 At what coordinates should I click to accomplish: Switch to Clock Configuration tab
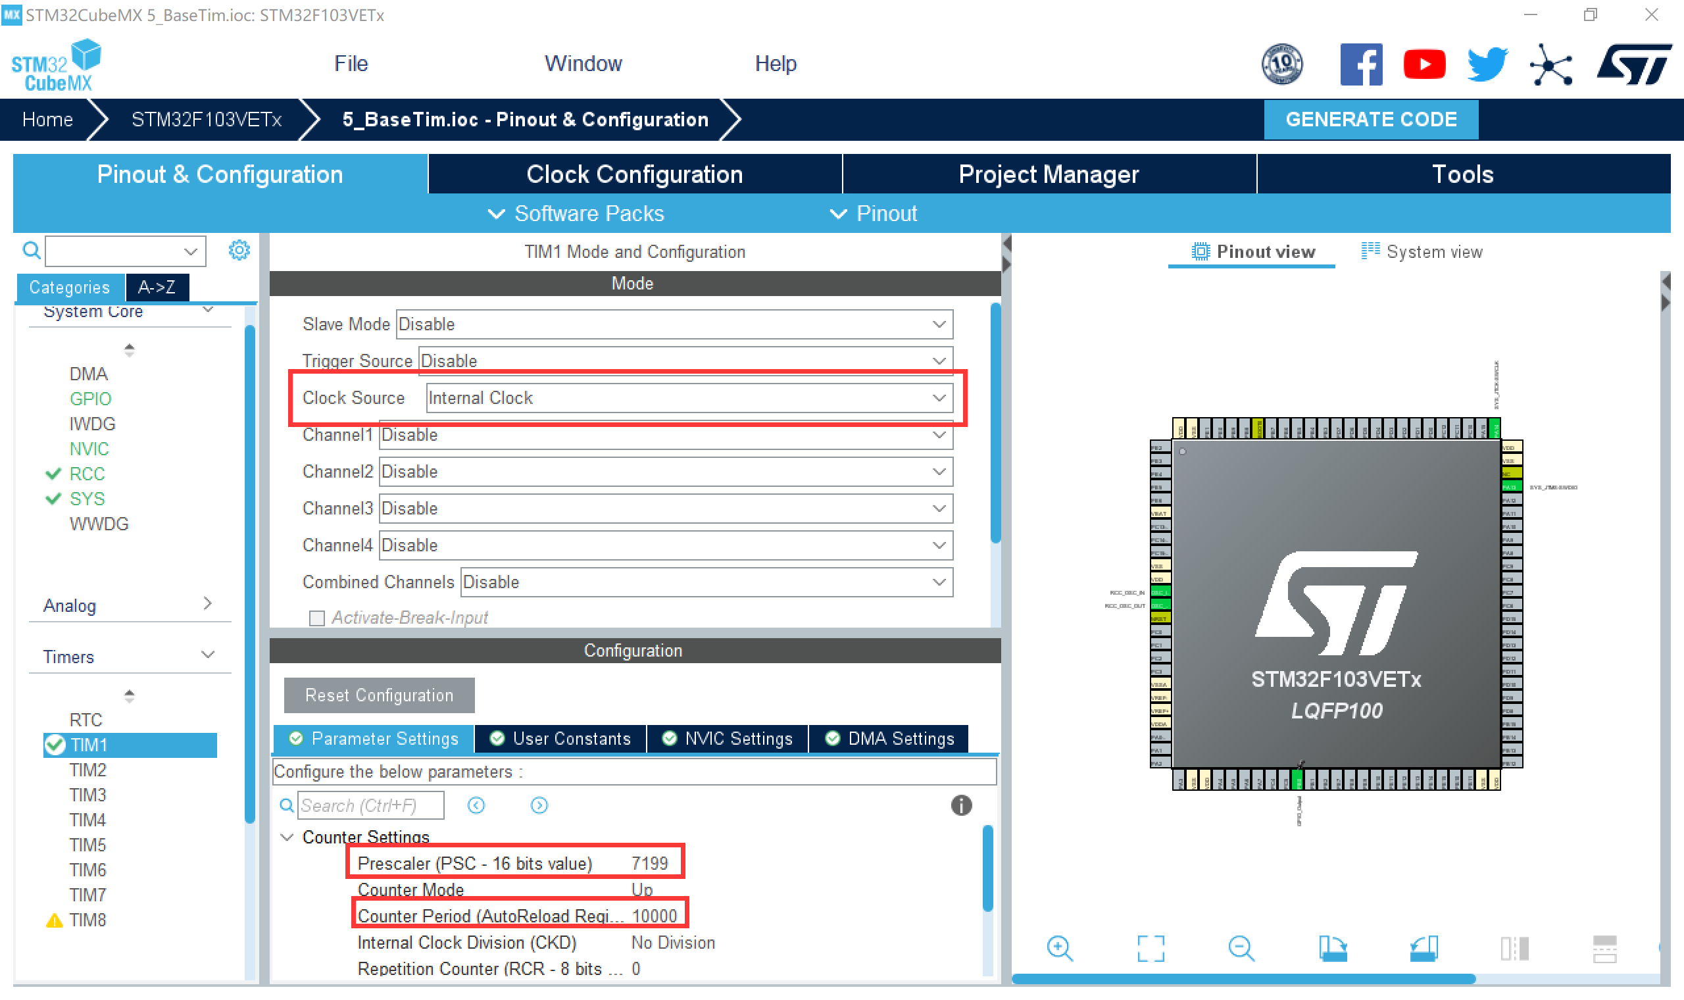[635, 174]
